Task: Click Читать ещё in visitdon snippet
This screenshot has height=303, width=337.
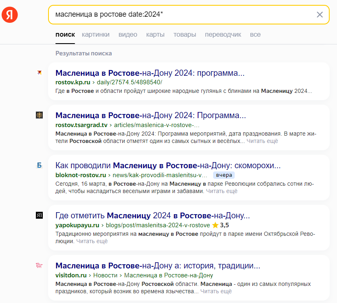Action: pos(216,291)
